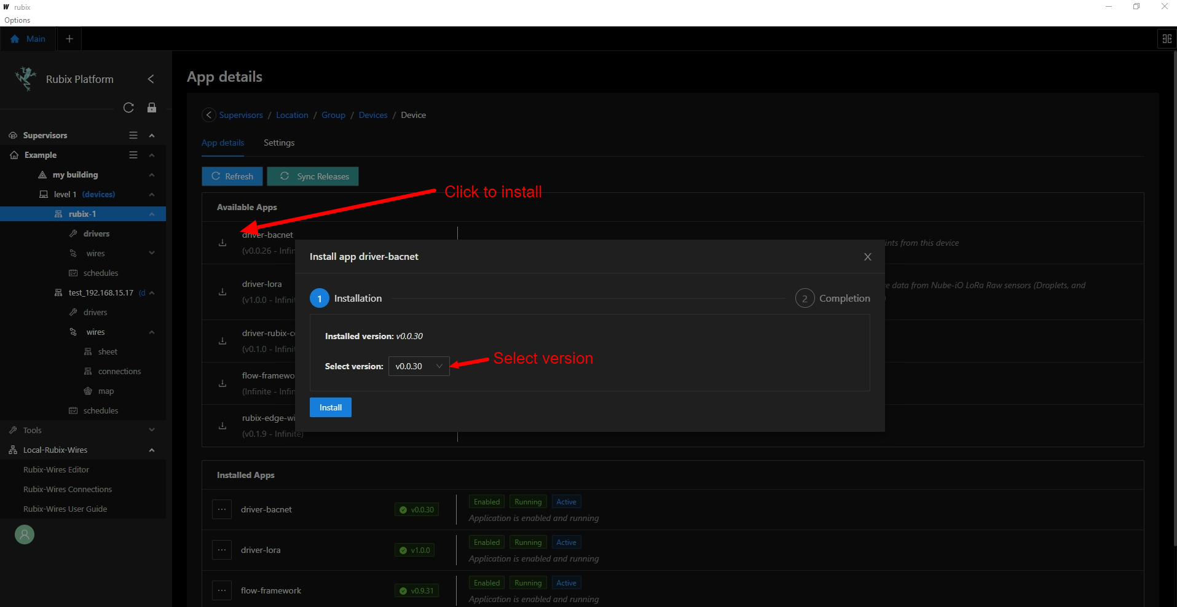Click the Rubix Platform frog logo
The width and height of the screenshot is (1177, 607).
click(26, 79)
